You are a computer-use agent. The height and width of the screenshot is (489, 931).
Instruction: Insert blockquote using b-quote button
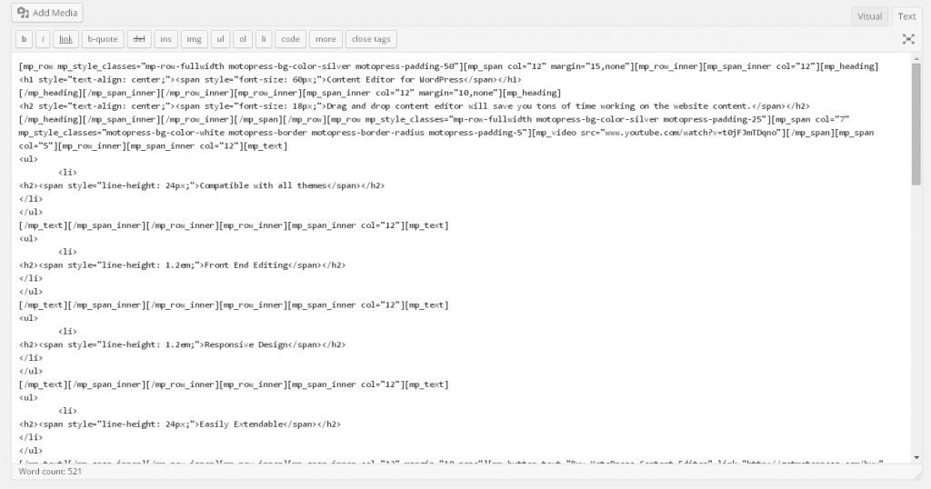point(102,39)
